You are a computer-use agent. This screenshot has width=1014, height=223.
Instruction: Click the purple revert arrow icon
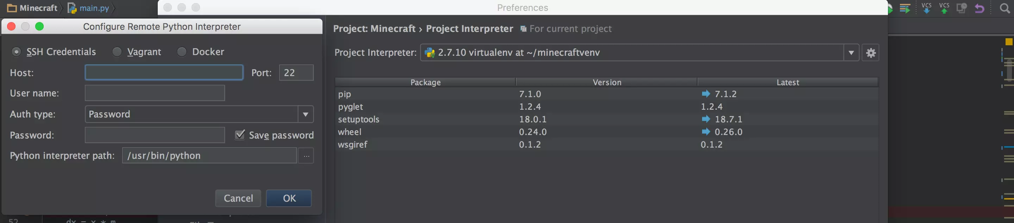(x=979, y=8)
